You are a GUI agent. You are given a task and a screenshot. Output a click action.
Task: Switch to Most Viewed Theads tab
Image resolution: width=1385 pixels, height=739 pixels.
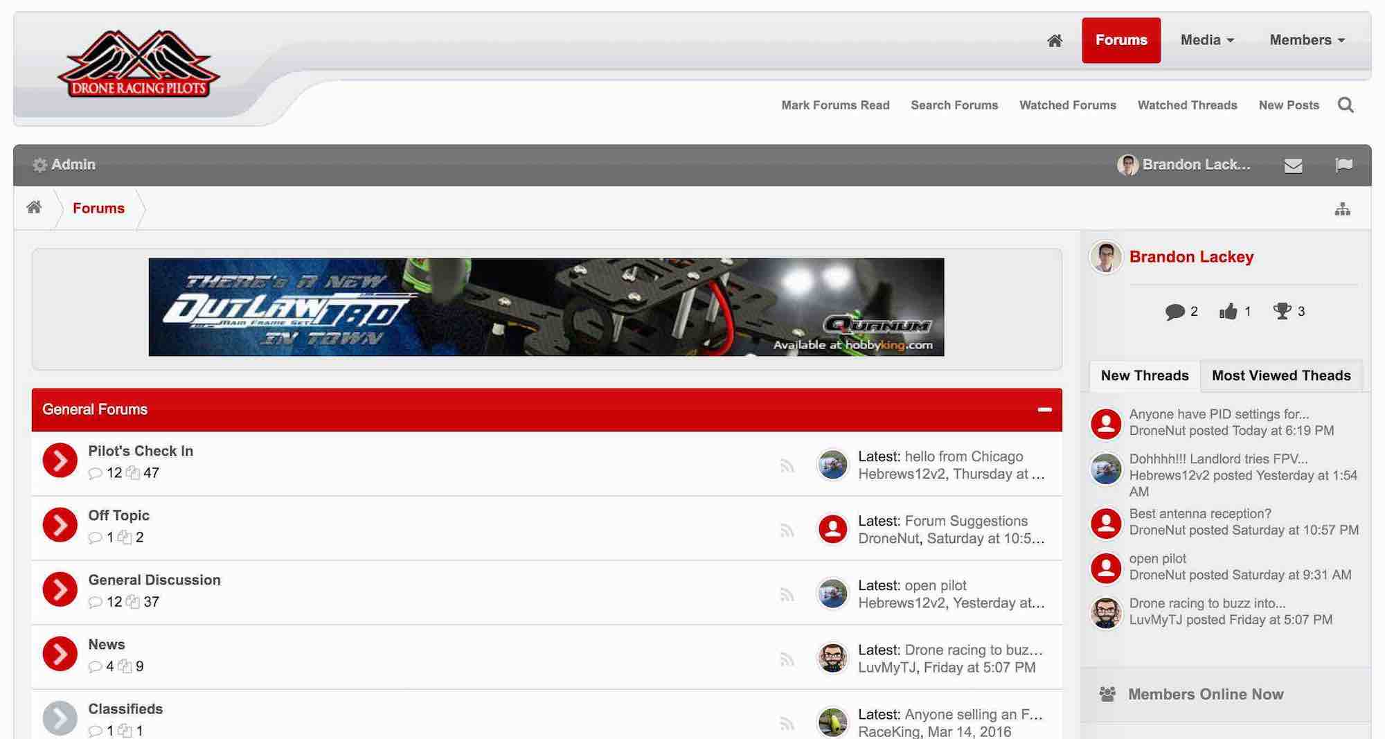click(1281, 375)
